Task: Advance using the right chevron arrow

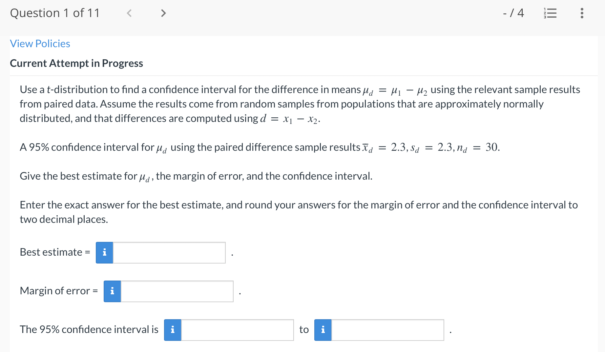Action: [163, 13]
